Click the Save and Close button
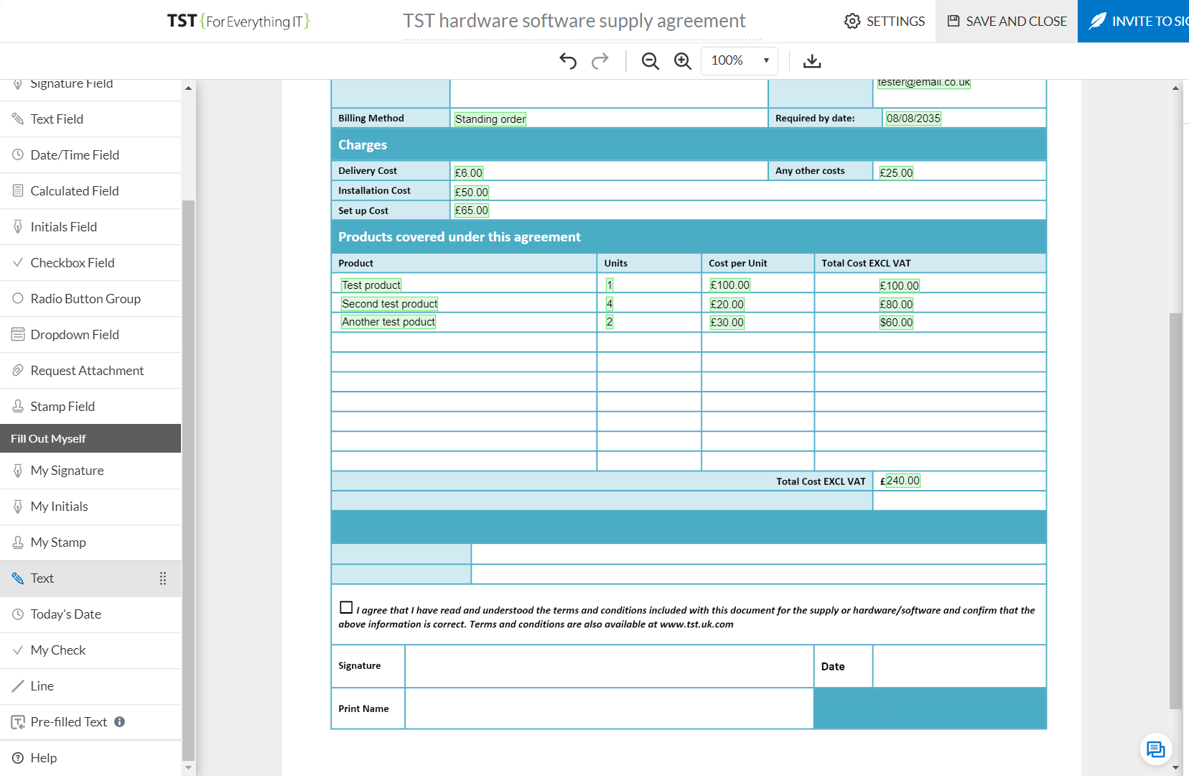 1006,22
